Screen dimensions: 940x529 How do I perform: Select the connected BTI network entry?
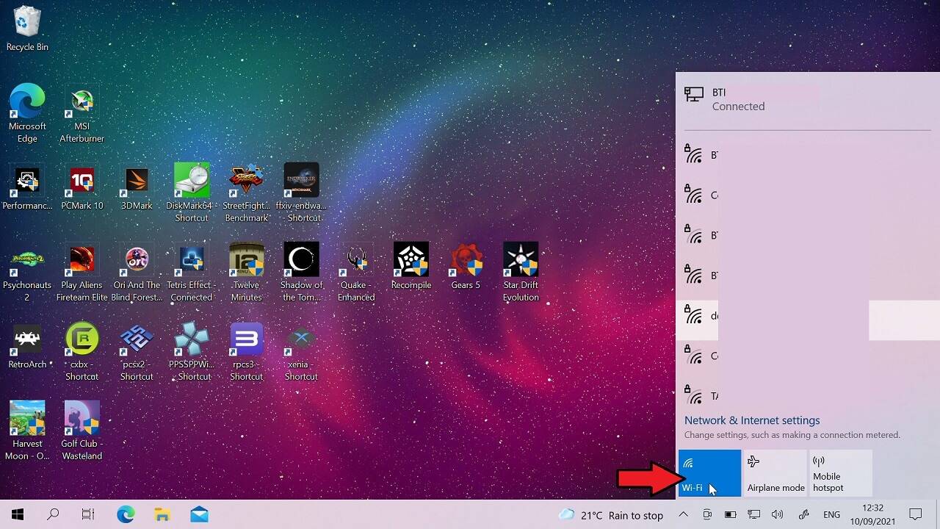tap(808, 99)
